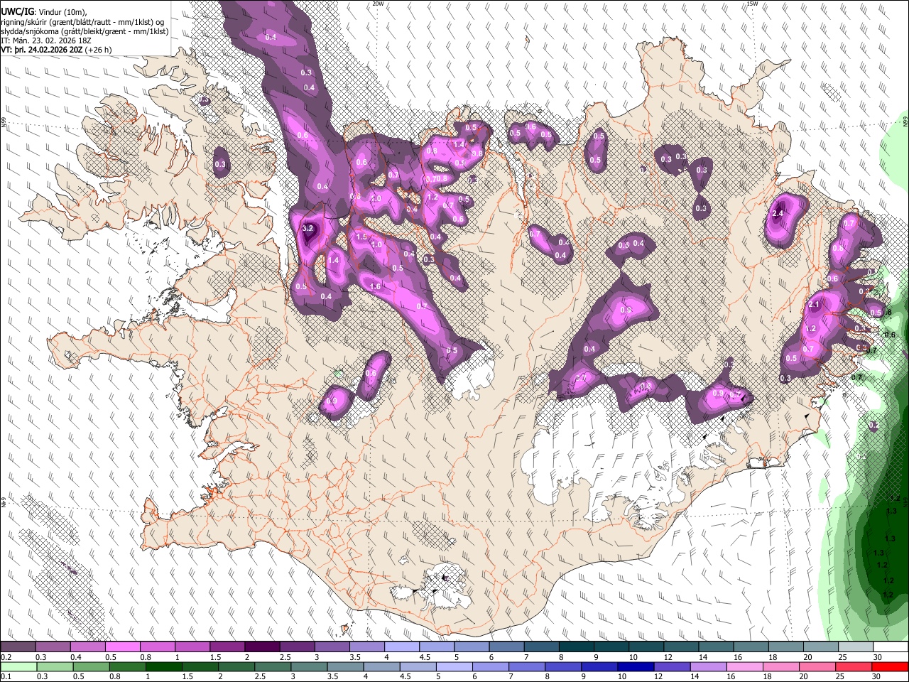
Task: Click the 0.2 label in the snow legend
Action: tap(6, 657)
